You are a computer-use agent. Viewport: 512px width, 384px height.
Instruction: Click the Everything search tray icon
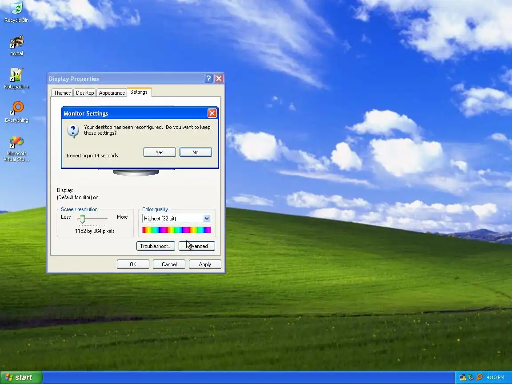pos(479,377)
